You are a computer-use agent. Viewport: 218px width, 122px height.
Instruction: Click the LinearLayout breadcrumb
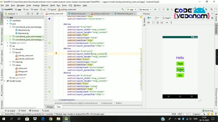click(x=107, y=103)
